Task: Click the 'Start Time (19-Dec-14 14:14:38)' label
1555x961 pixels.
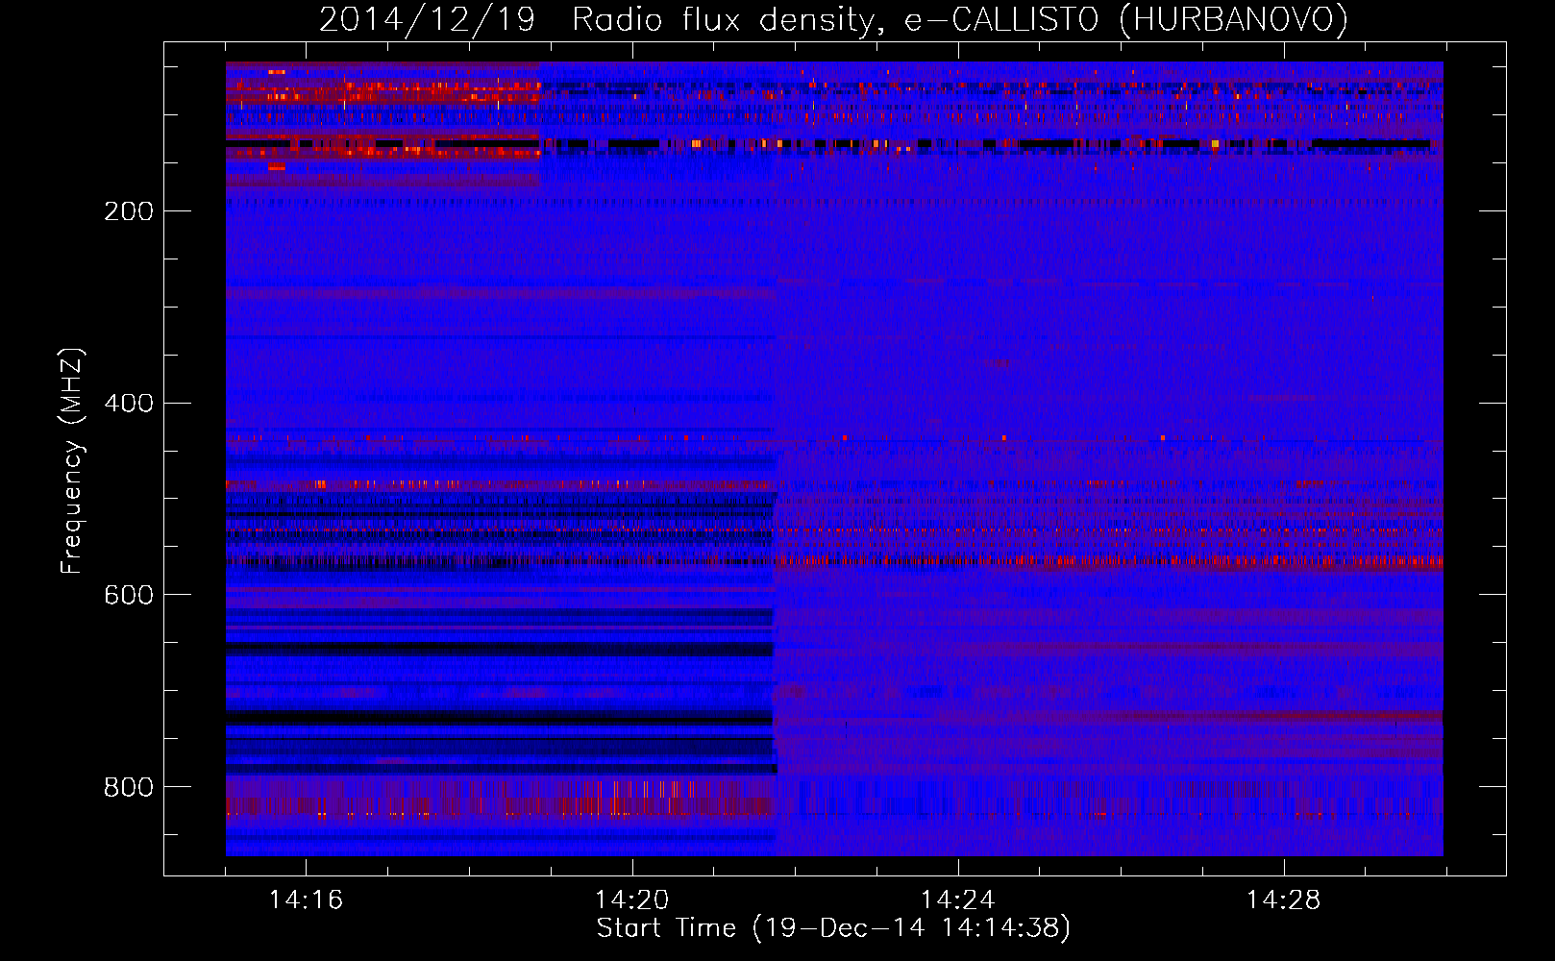Action: click(833, 928)
